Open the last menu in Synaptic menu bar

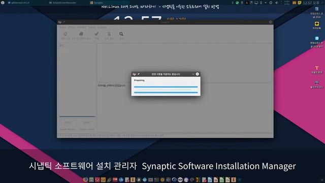tap(102, 27)
